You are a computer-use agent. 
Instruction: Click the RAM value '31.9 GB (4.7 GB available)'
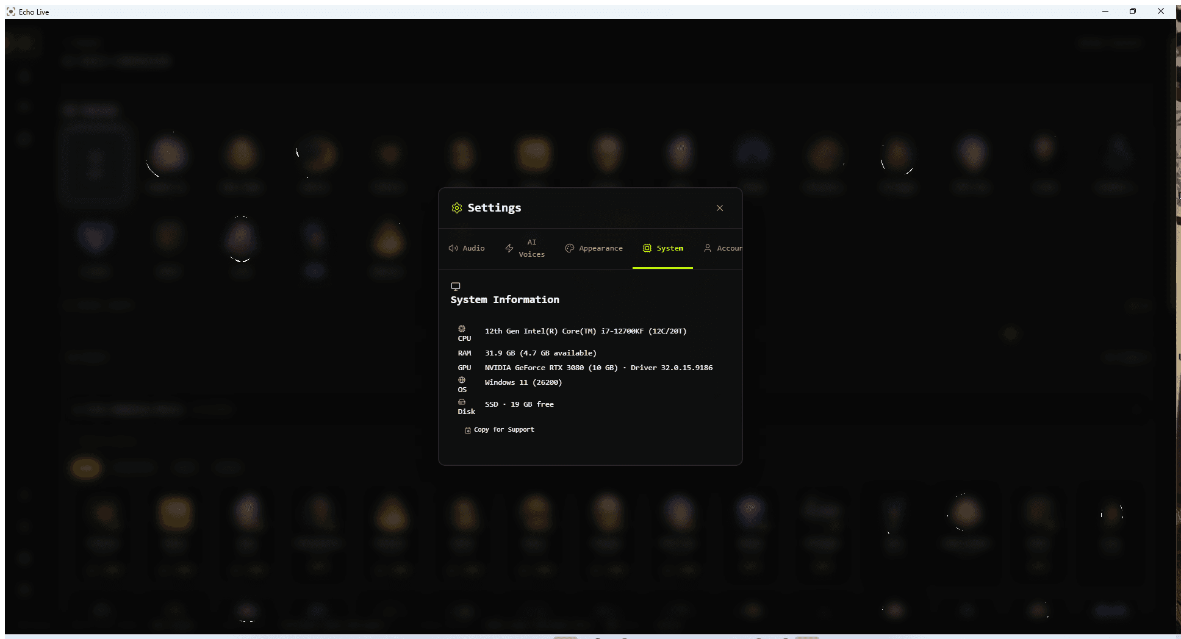(540, 353)
